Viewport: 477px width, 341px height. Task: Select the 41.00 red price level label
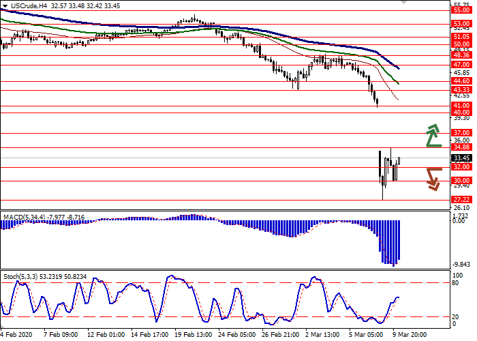coord(461,105)
